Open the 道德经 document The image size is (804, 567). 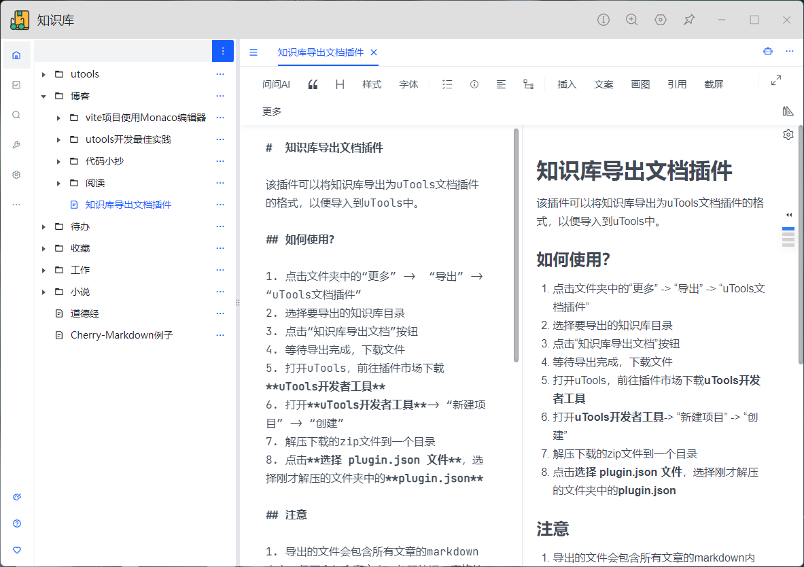[x=84, y=313]
